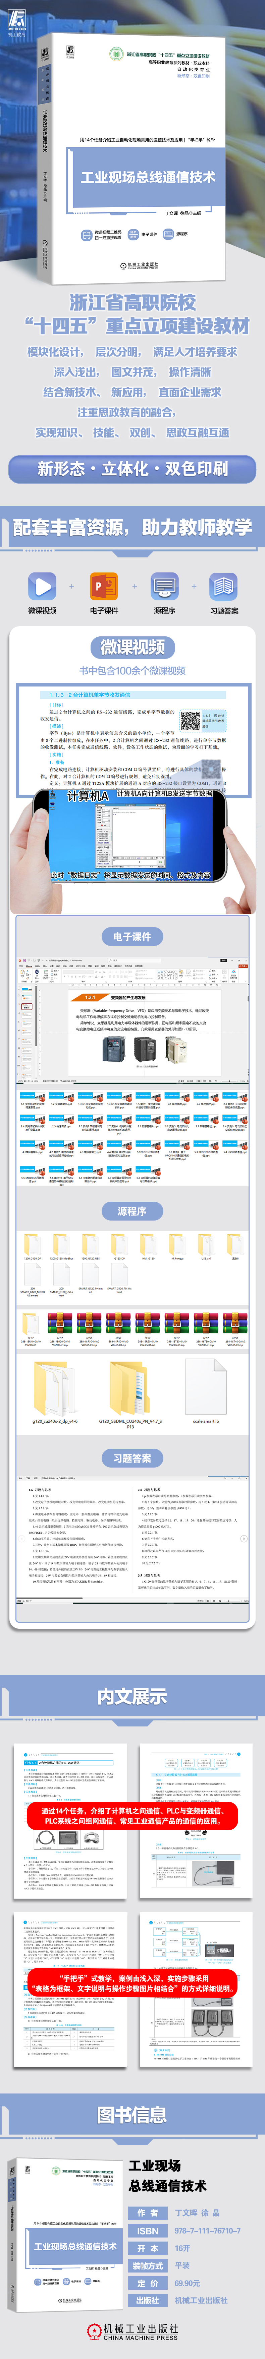This screenshot has width=265, height=2359.
Task: Click the China Machine Press red logo at bottom
Action: click(132, 2331)
